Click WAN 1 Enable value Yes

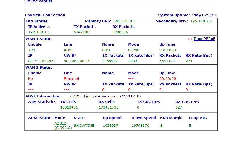31,50
